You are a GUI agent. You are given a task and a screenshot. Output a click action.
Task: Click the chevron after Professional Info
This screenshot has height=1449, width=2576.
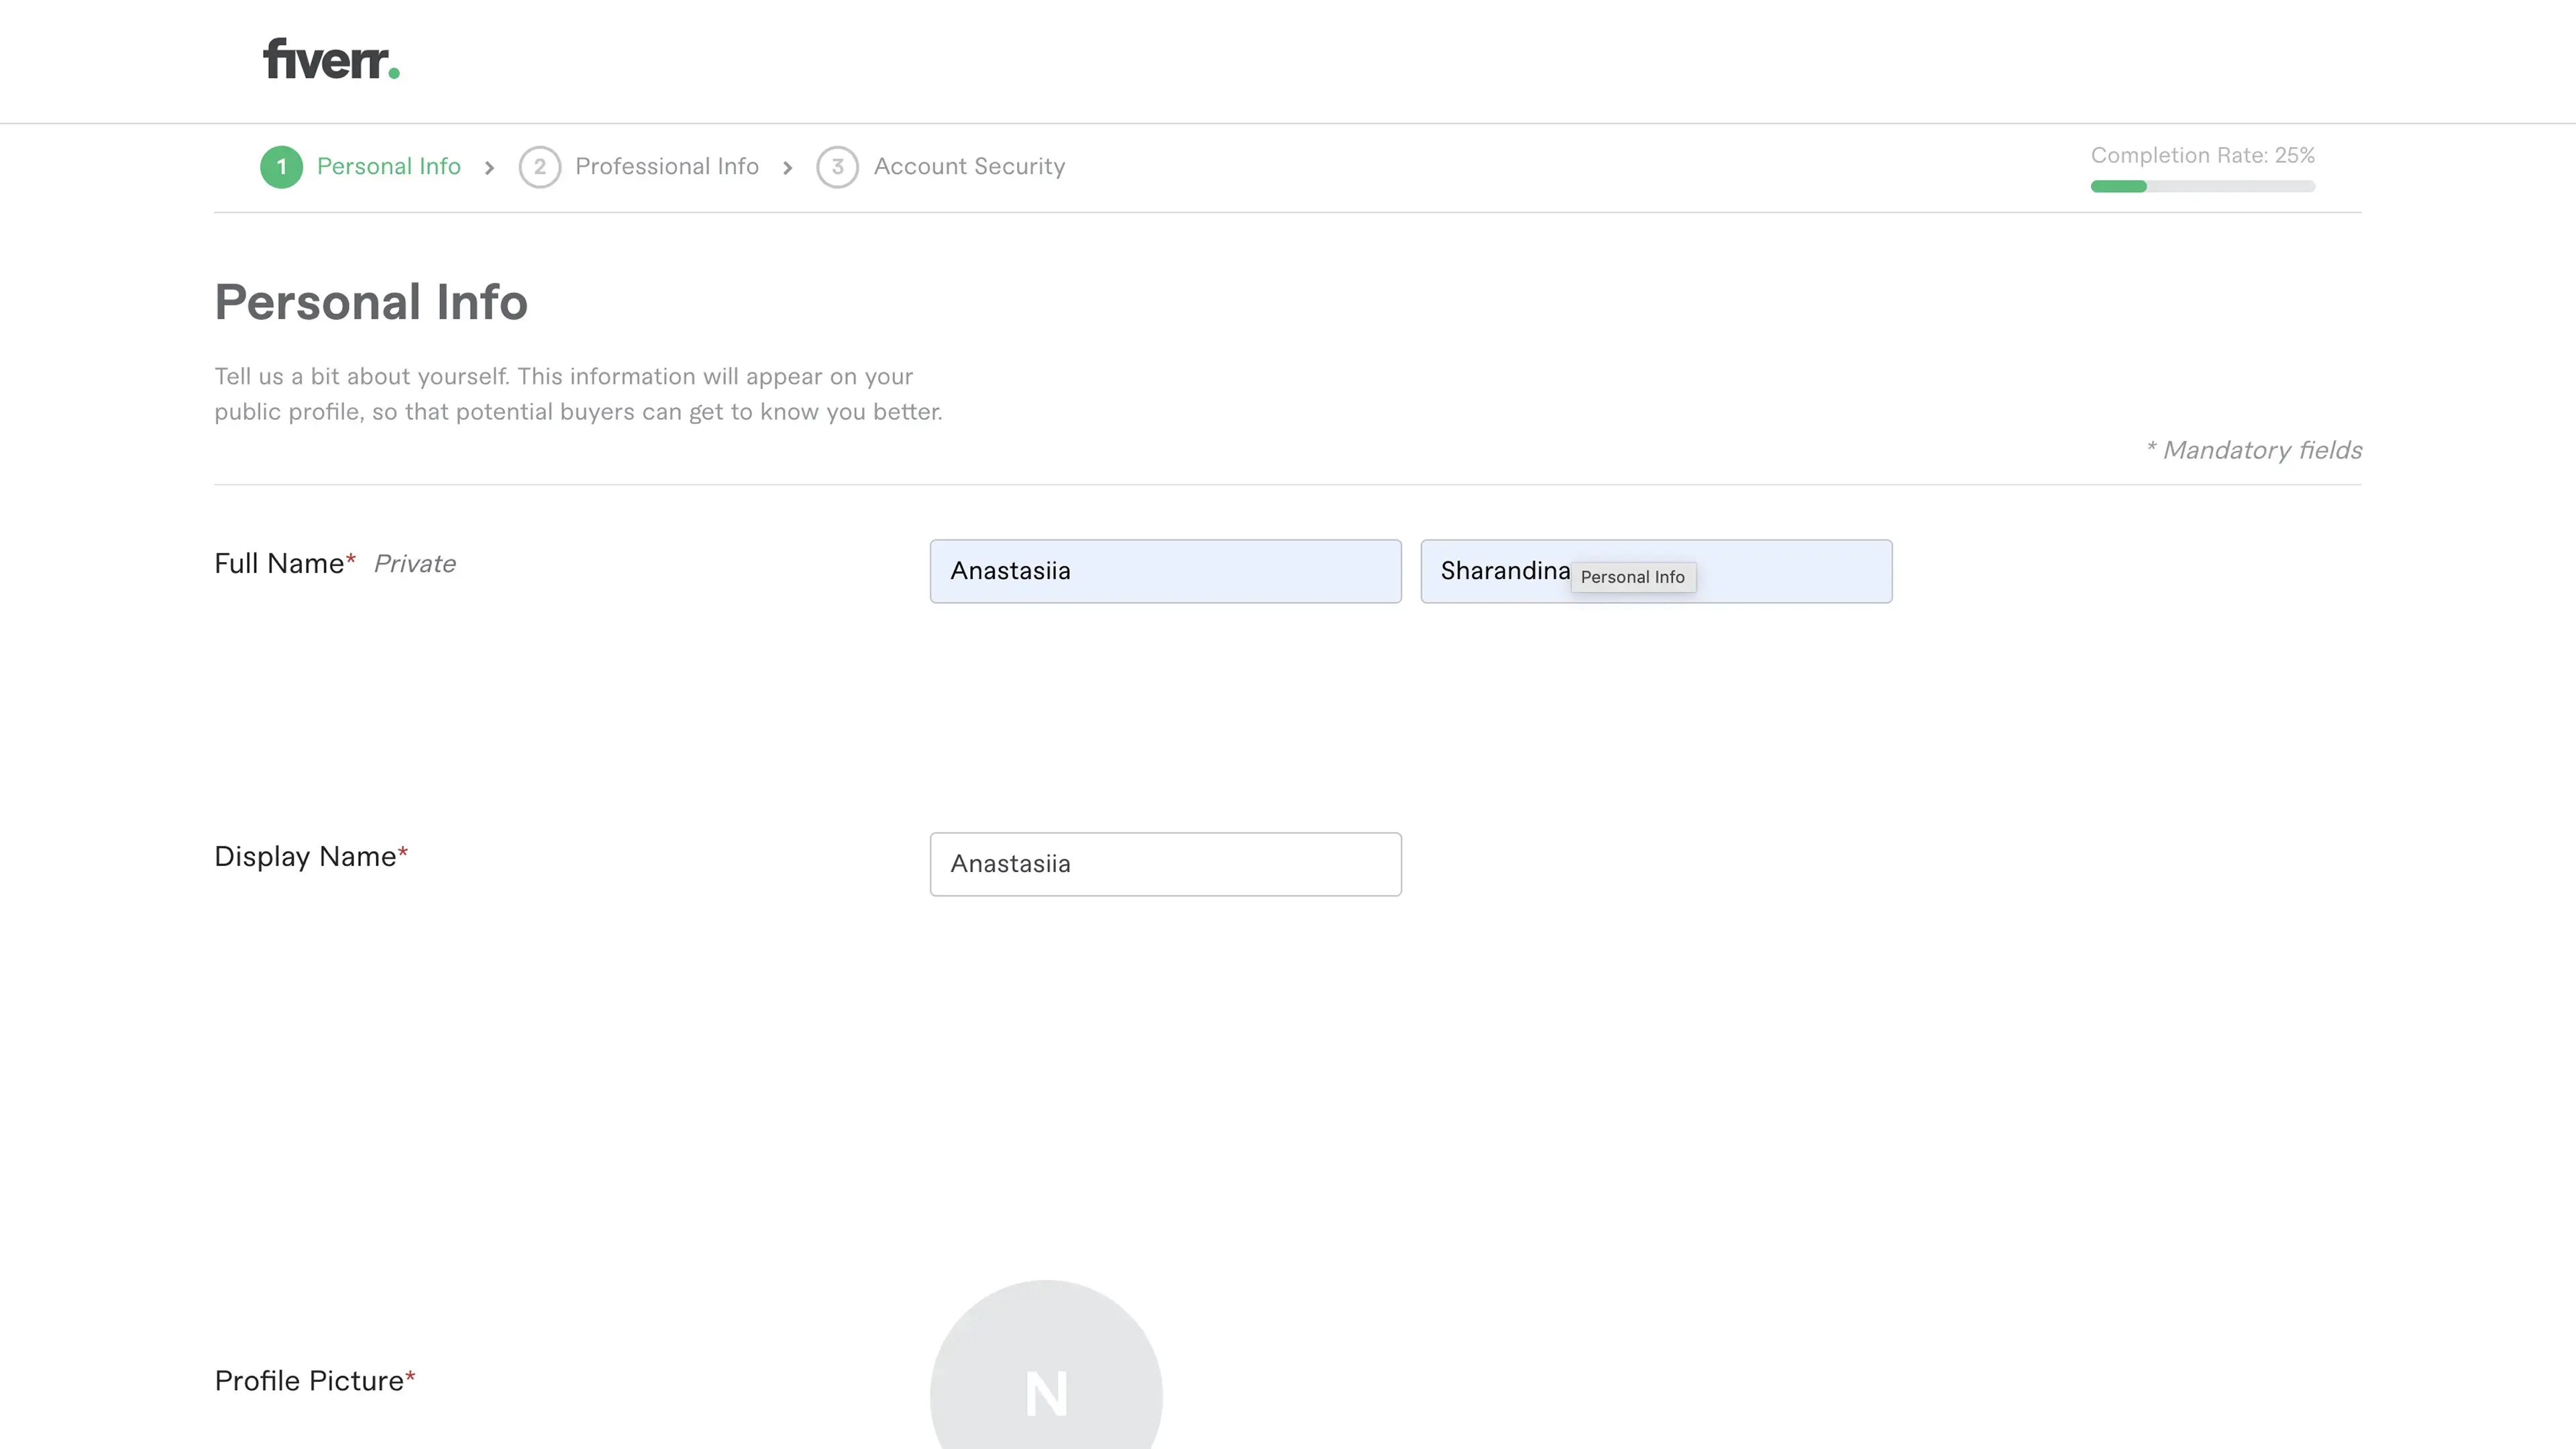[787, 168]
